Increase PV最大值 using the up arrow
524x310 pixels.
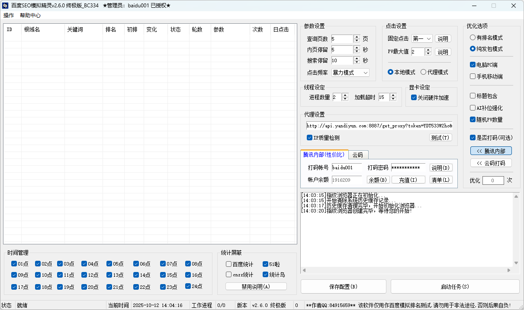click(428, 50)
